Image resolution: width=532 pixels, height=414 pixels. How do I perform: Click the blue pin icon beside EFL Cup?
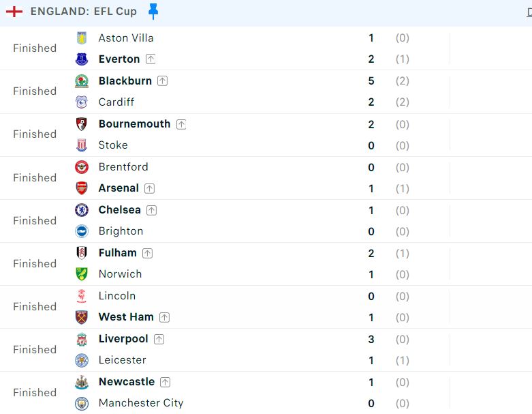pyautogui.click(x=153, y=11)
